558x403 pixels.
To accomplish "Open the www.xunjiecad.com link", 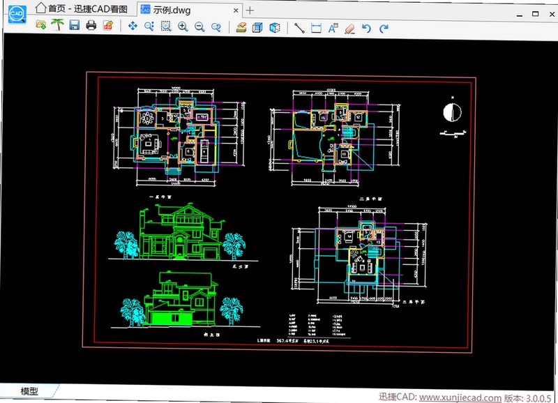I will (x=460, y=397).
